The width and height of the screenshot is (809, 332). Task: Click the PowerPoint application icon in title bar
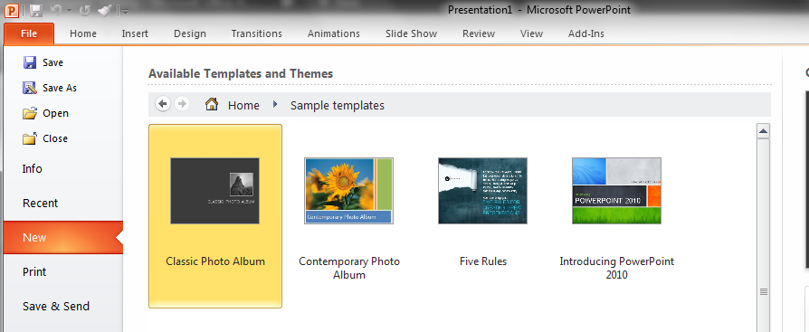(12, 10)
